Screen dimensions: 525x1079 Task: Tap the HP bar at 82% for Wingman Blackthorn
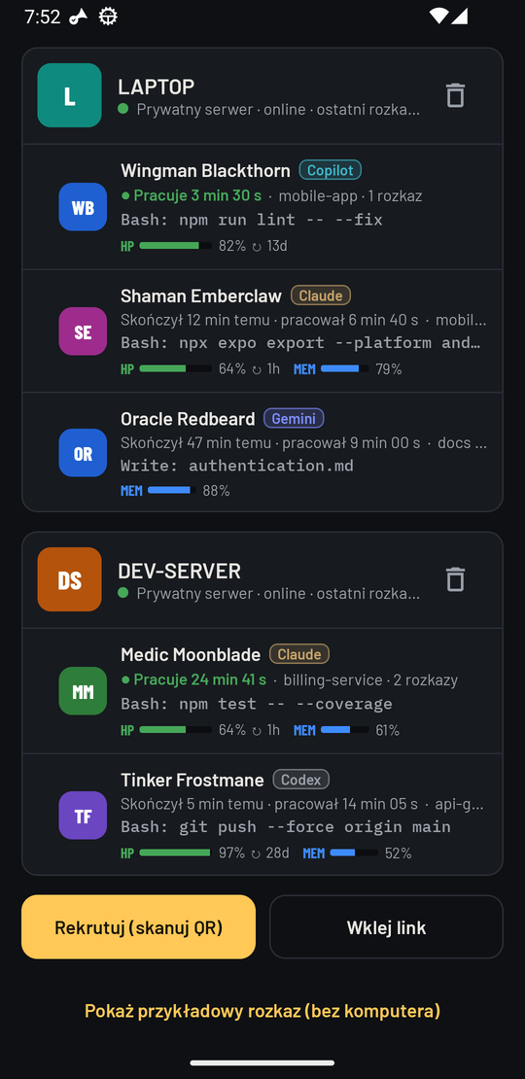click(175, 246)
